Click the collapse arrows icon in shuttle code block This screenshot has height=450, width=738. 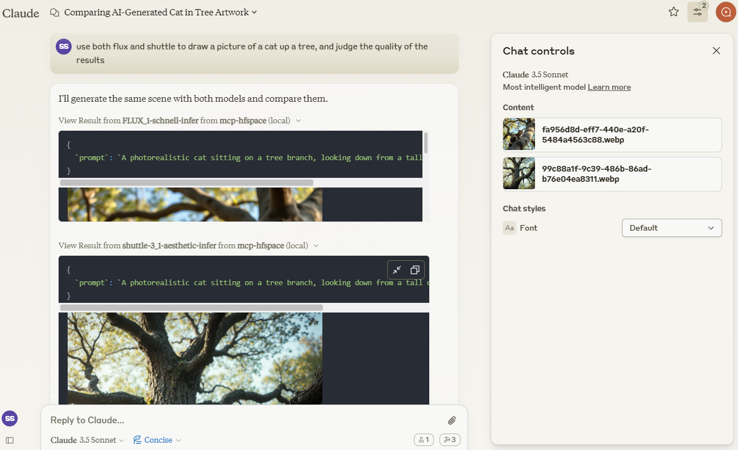click(397, 270)
